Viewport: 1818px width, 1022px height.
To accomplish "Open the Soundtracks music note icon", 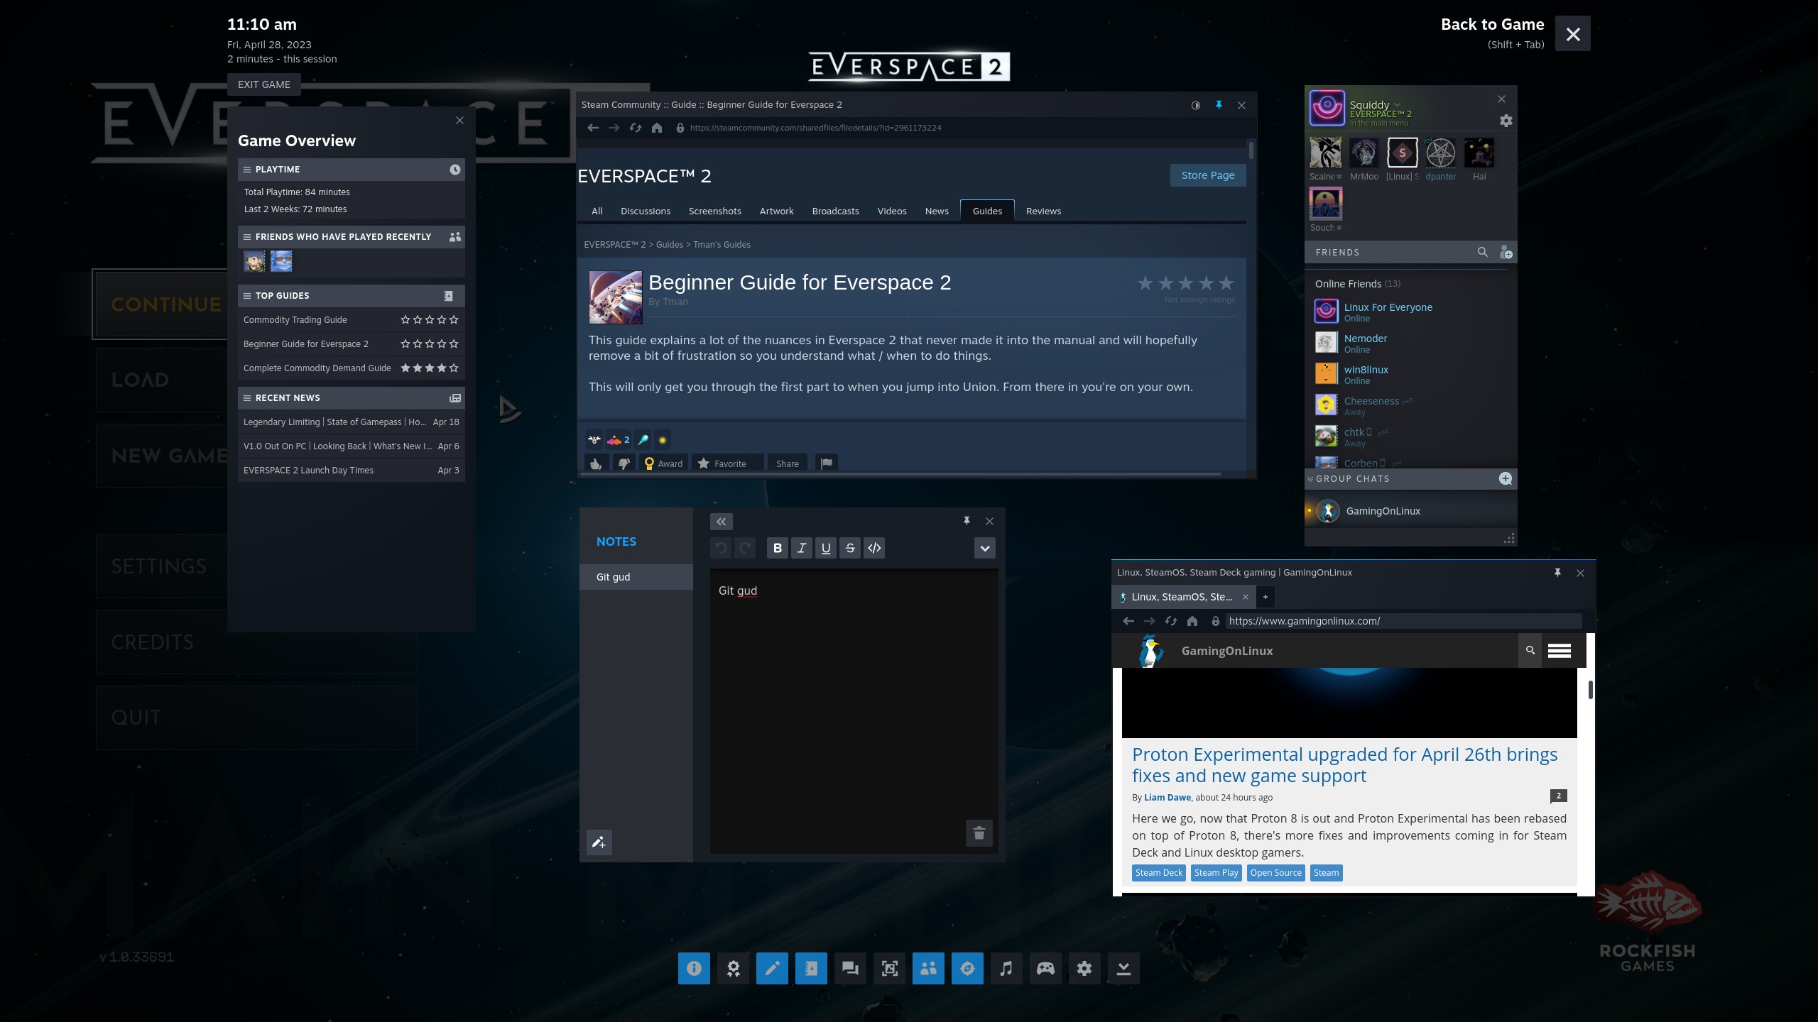I will click(x=1006, y=969).
